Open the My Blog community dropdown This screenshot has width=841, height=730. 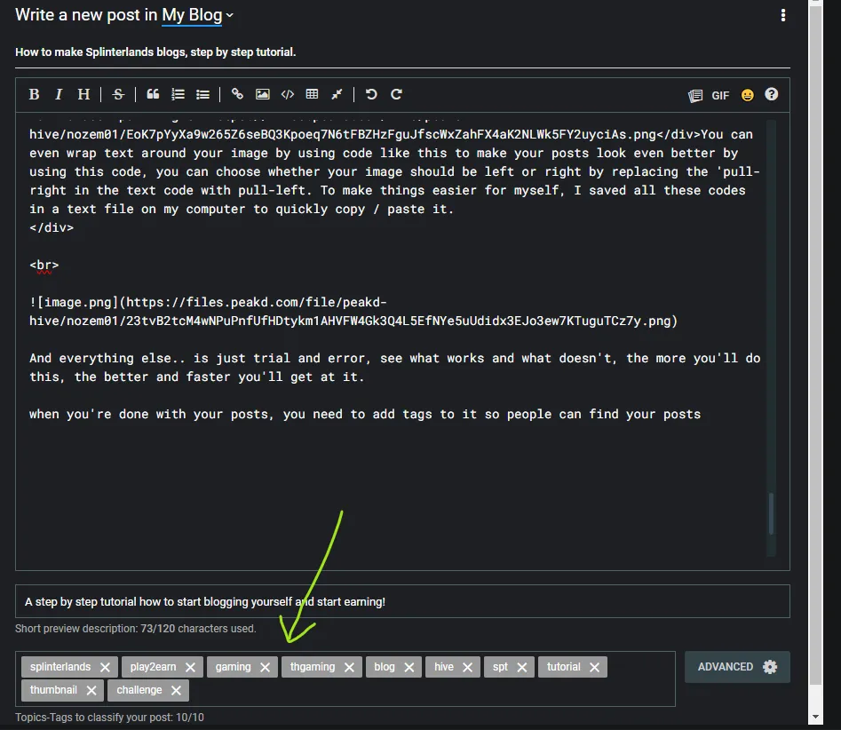coord(197,15)
